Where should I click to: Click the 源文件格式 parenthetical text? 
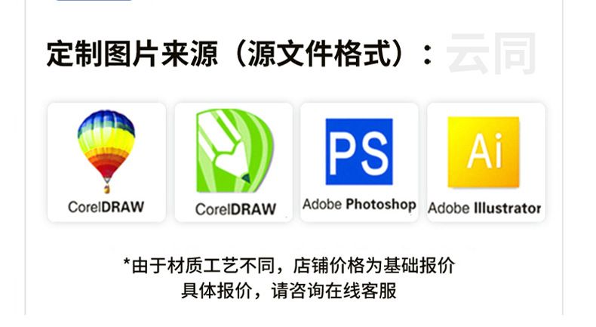point(319,54)
